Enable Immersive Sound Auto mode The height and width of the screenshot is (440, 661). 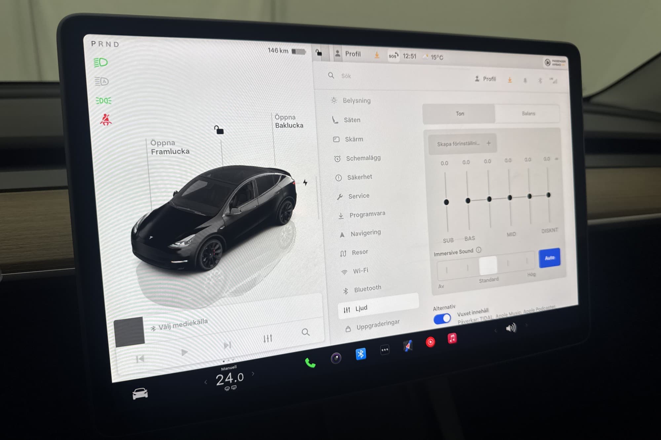click(549, 258)
